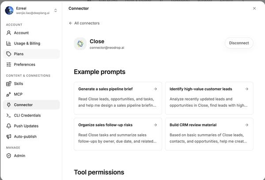The image size is (265, 180).
Task: Open the Skills section
Action: [x=31, y=83]
